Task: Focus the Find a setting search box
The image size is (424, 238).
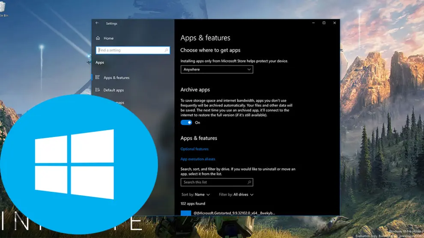Action: [131, 51]
